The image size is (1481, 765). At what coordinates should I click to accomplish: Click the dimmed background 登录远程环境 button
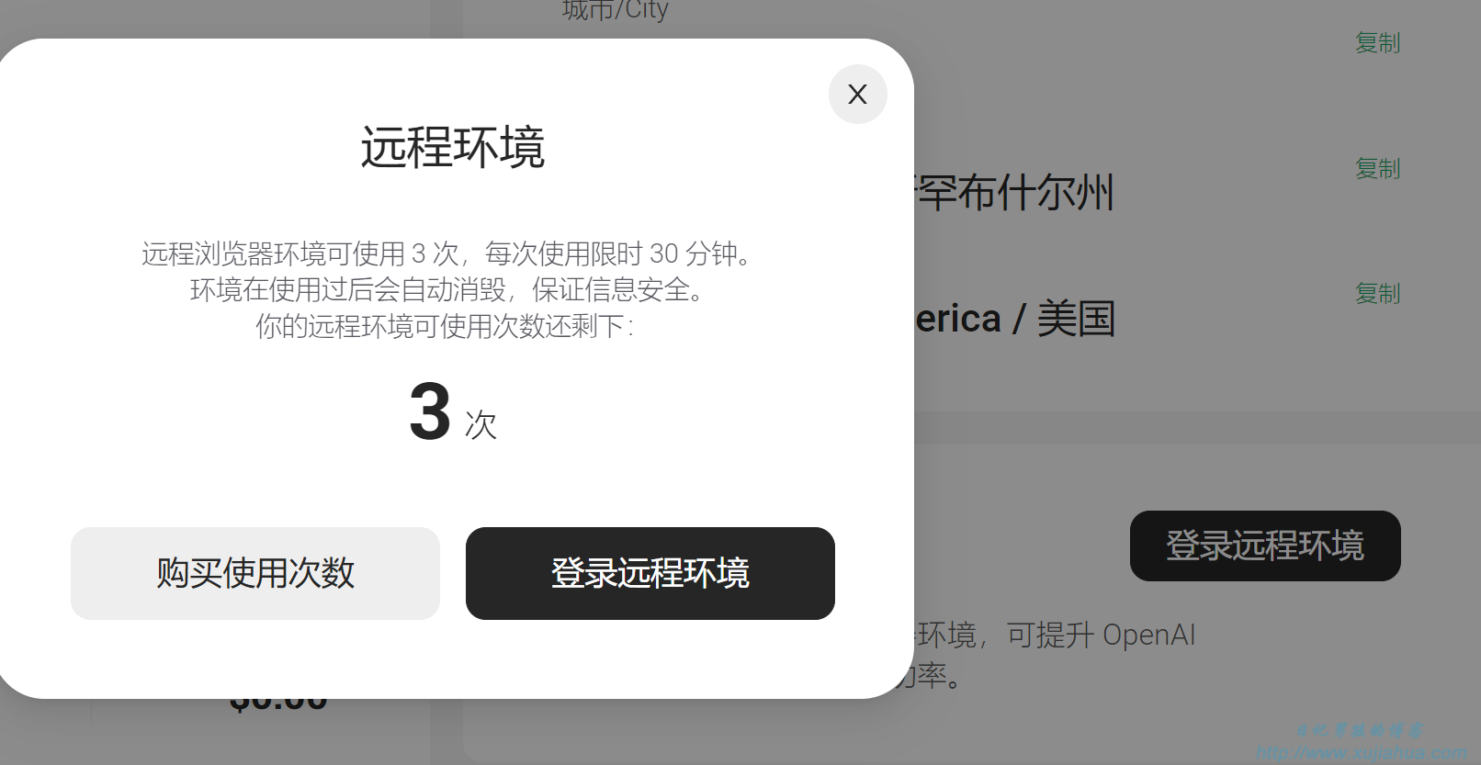pos(1265,546)
